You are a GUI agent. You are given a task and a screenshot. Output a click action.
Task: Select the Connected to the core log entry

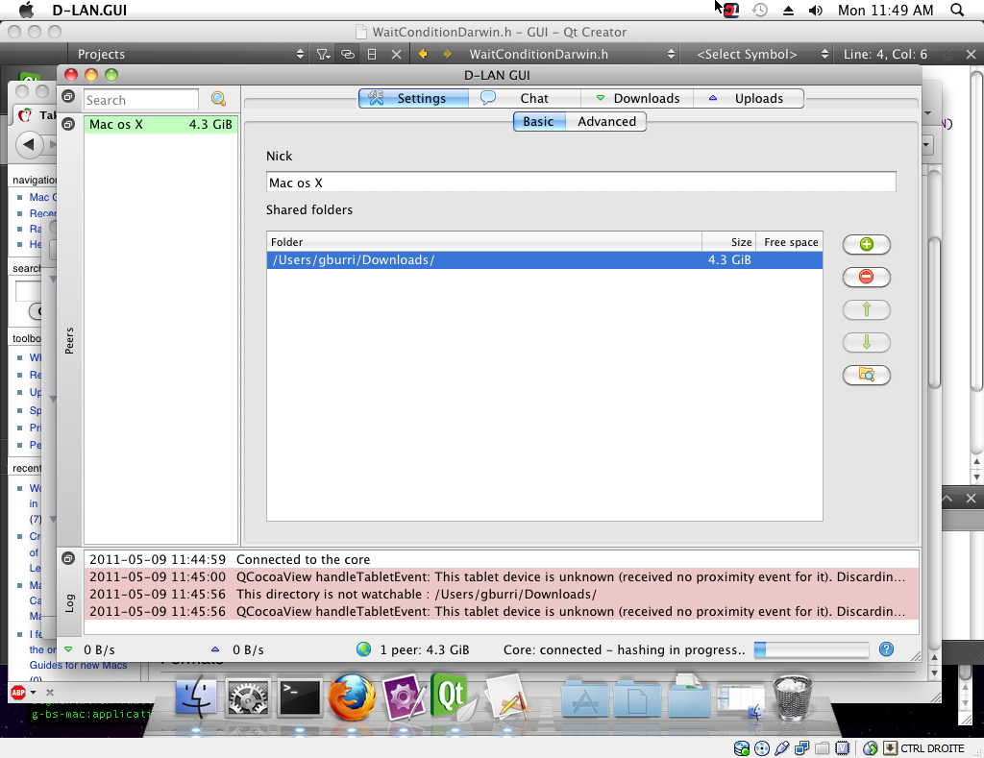tap(502, 559)
